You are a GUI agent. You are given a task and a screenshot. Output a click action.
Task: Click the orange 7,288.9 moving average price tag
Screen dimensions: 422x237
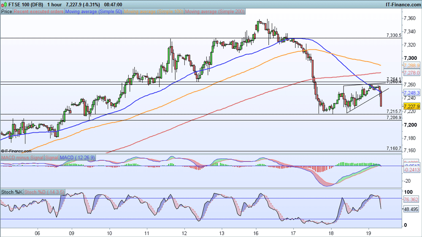point(411,66)
